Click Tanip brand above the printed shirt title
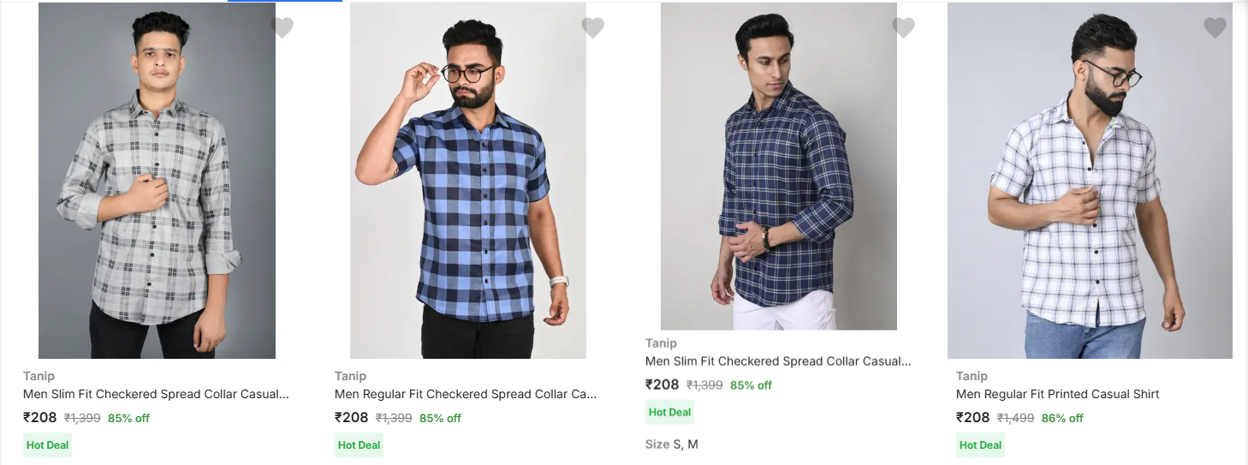The height and width of the screenshot is (465, 1248). pyautogui.click(x=972, y=376)
